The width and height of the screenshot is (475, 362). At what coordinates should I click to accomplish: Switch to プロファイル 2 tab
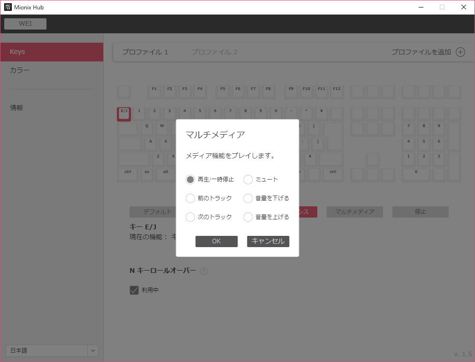[214, 52]
